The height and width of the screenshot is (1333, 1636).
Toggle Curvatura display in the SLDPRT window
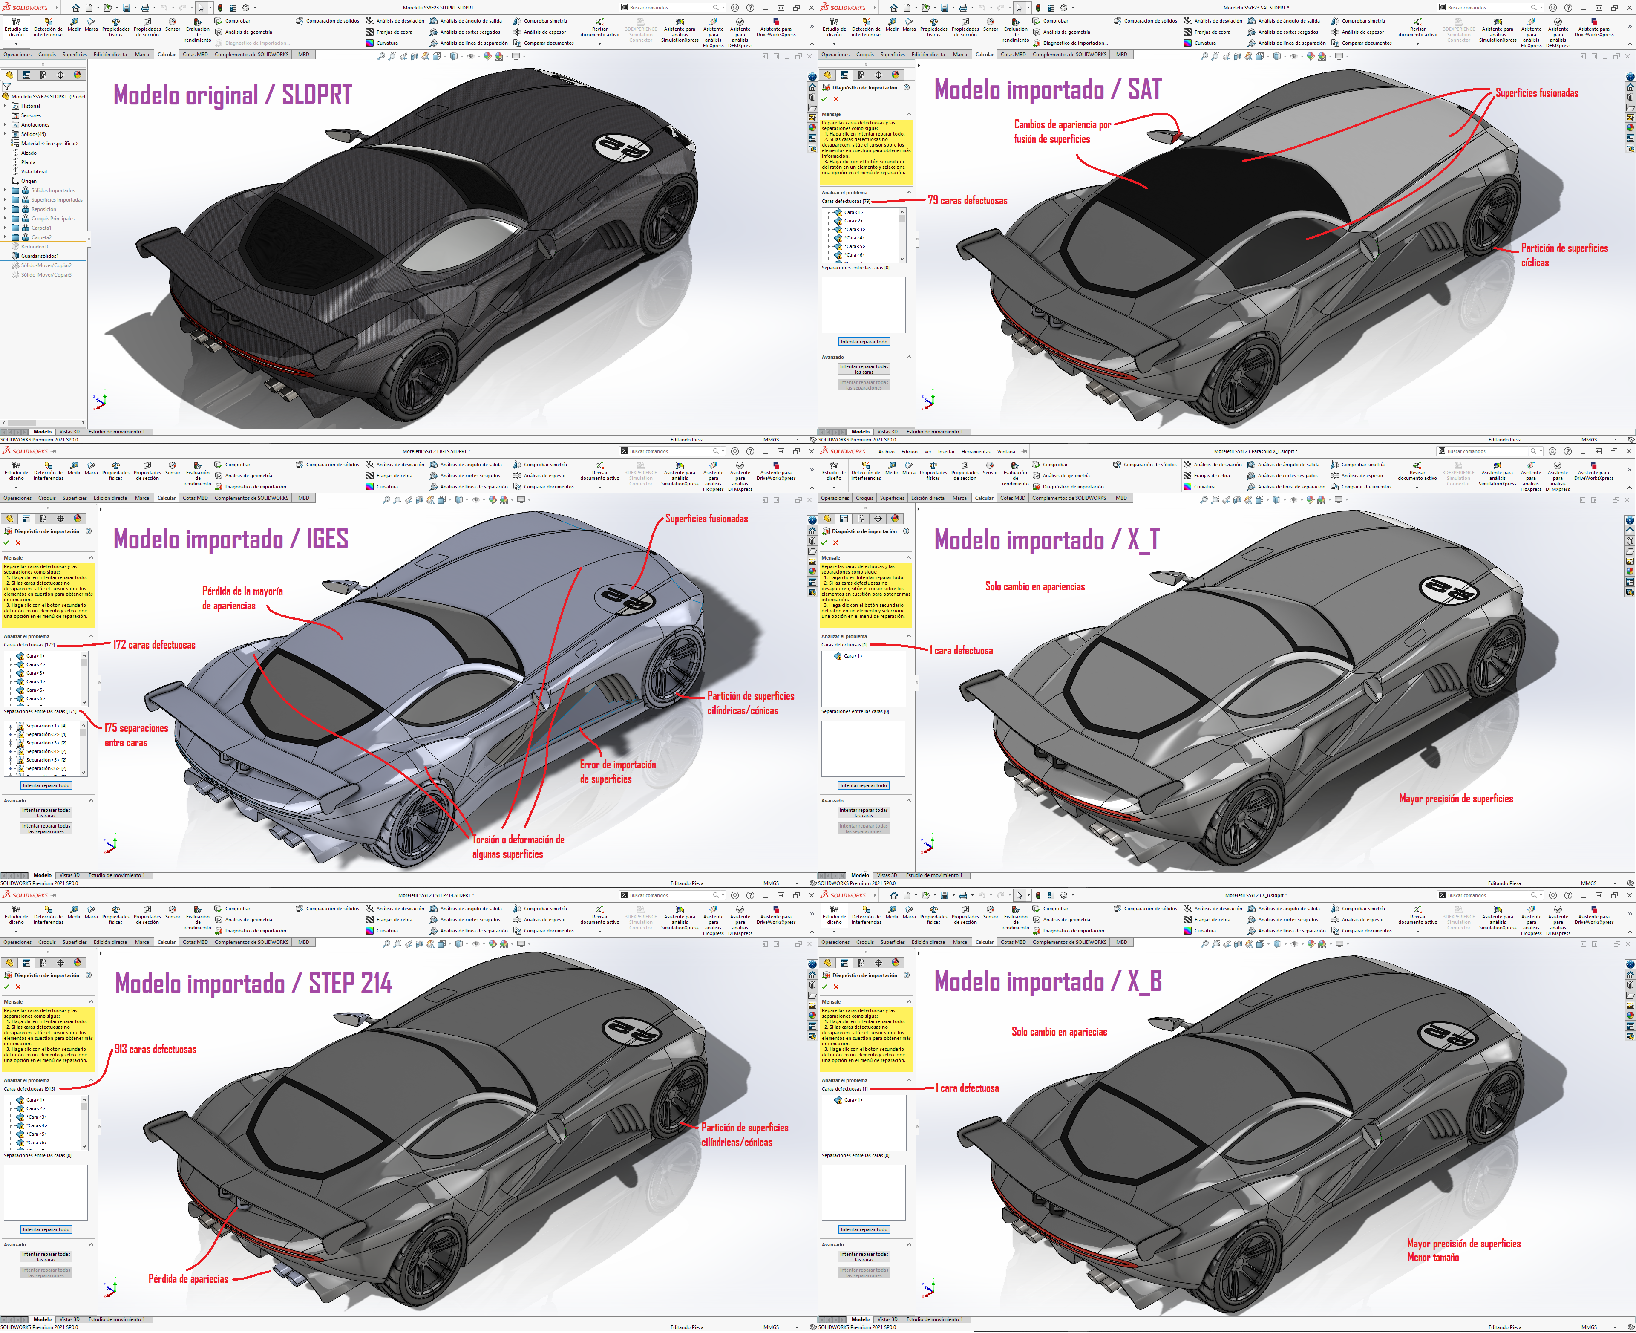382,43
